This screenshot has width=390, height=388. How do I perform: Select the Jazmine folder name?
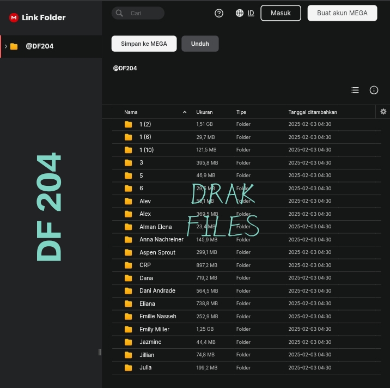coord(150,342)
